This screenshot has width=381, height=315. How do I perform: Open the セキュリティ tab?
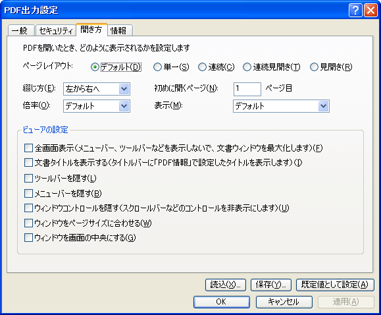(56, 30)
